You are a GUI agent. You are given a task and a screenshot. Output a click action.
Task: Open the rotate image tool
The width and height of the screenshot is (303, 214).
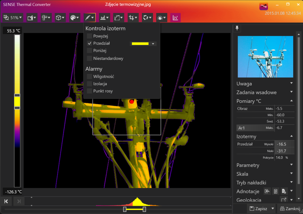147,18
